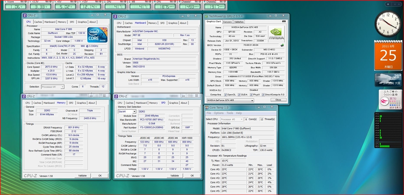Open the Options menu in Core Temp
The width and height of the screenshot is (404, 195).
(x=219, y=113)
